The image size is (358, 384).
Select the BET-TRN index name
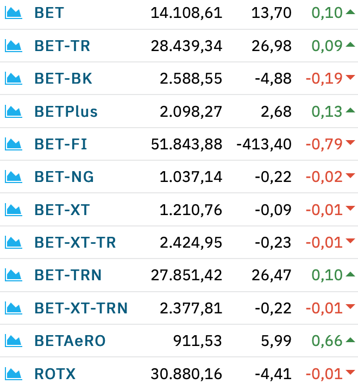pyautogui.click(x=68, y=275)
